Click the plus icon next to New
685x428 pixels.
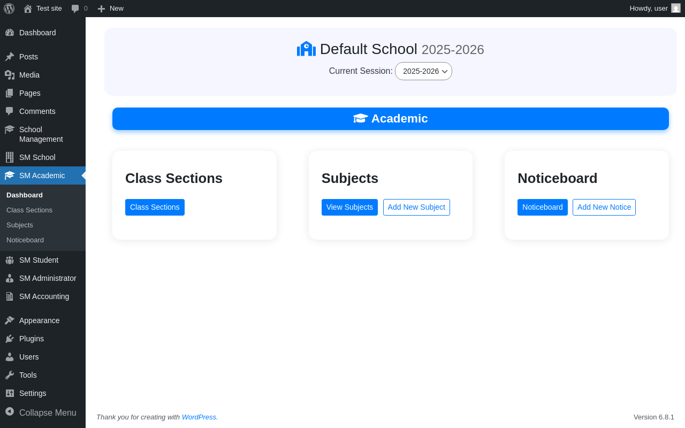[101, 9]
